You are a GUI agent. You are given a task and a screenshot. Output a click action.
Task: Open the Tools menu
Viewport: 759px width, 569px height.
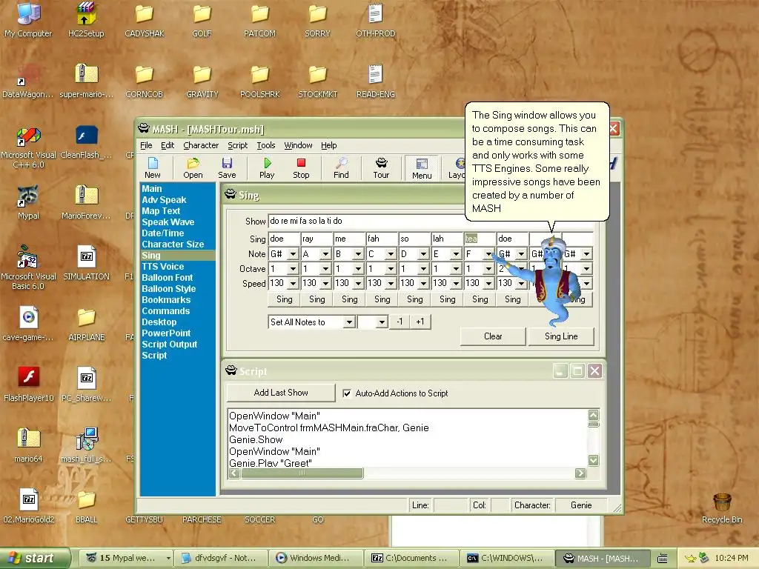[x=266, y=145]
